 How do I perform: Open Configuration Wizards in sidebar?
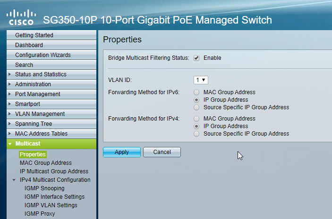[x=51, y=55]
